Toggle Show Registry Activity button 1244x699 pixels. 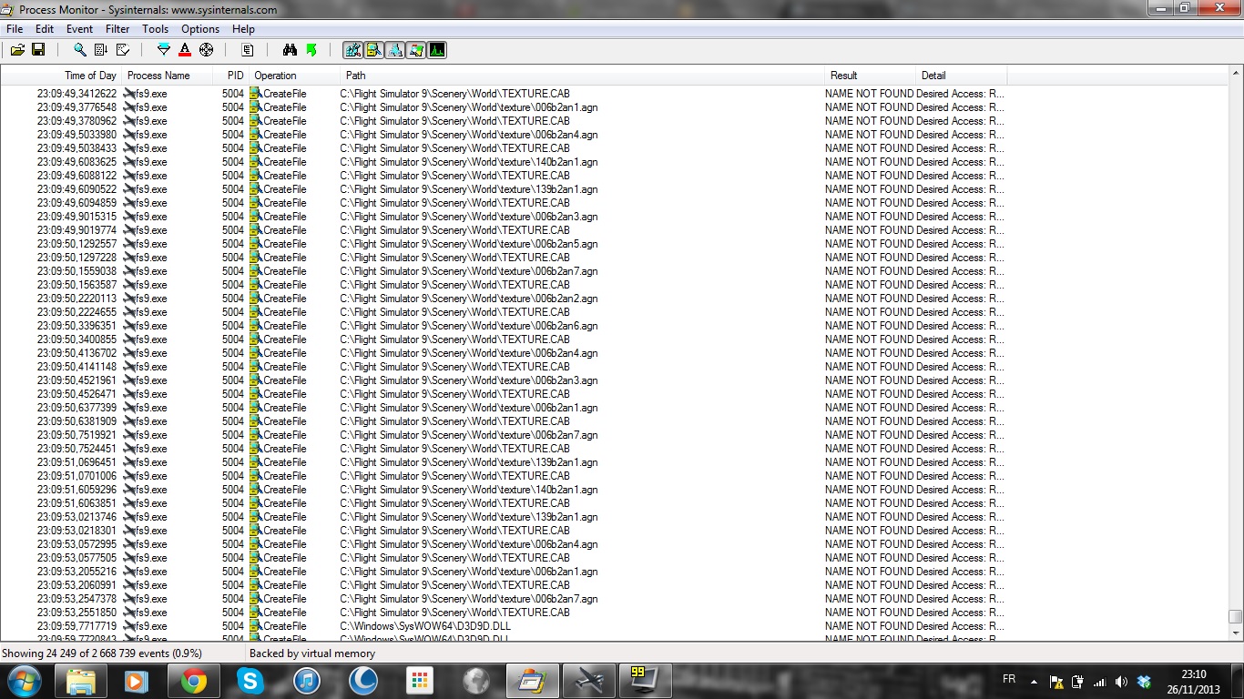pos(352,50)
